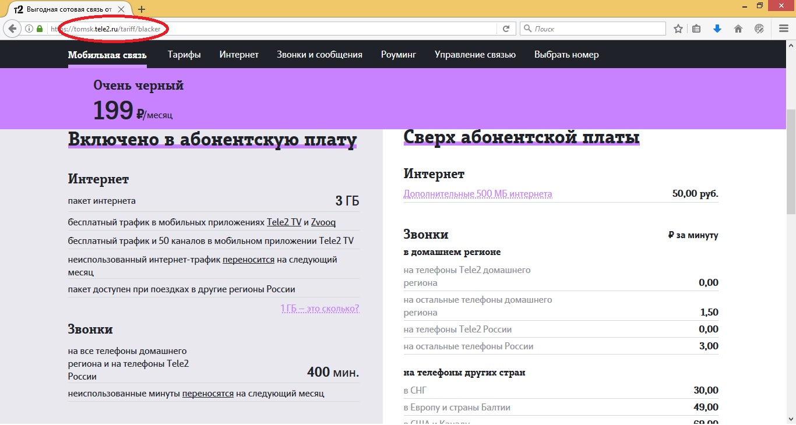Open the downloads arrow icon
The image size is (796, 425).
(717, 29)
